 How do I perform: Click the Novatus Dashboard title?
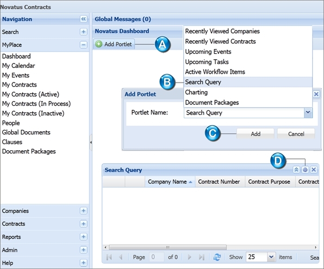122,31
